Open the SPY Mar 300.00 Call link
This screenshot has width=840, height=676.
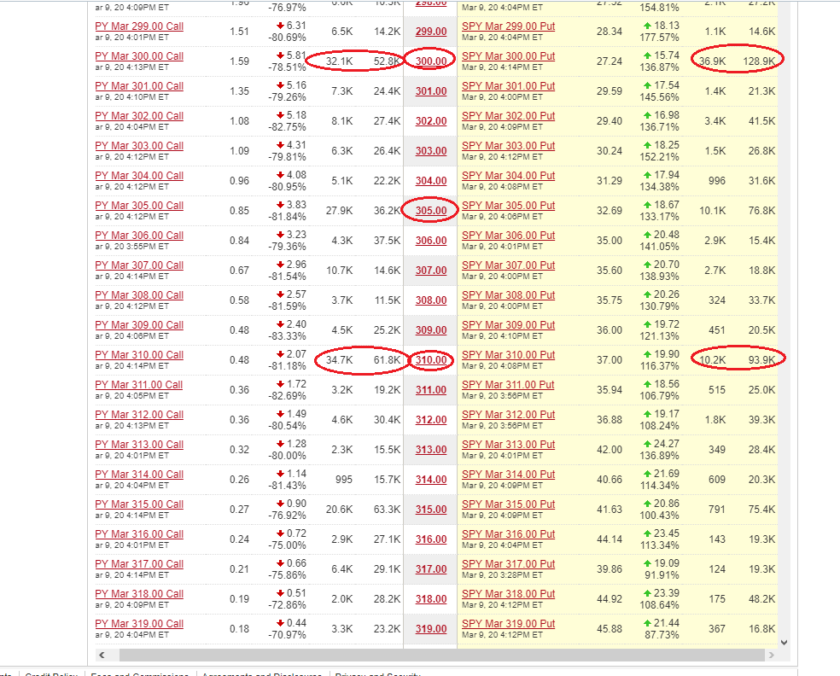(x=139, y=56)
